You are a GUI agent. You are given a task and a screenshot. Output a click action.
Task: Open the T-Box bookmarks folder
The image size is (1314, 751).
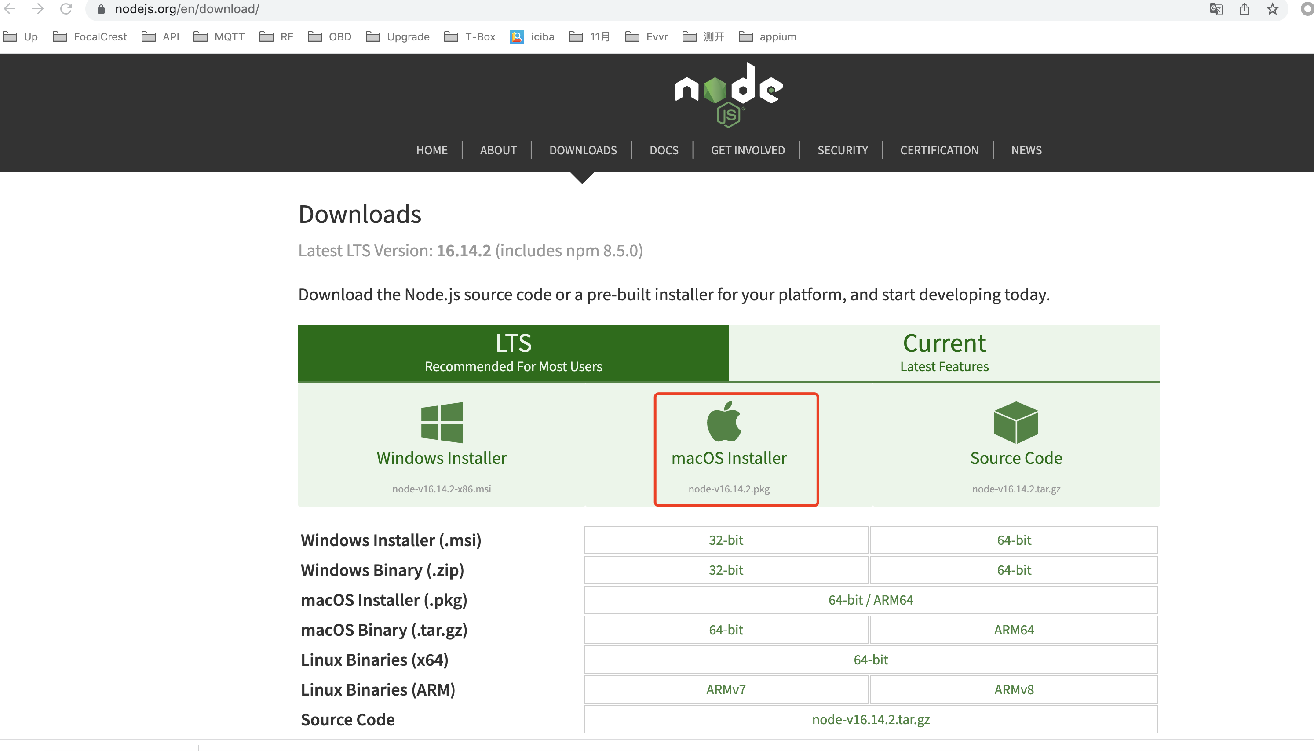470,36
